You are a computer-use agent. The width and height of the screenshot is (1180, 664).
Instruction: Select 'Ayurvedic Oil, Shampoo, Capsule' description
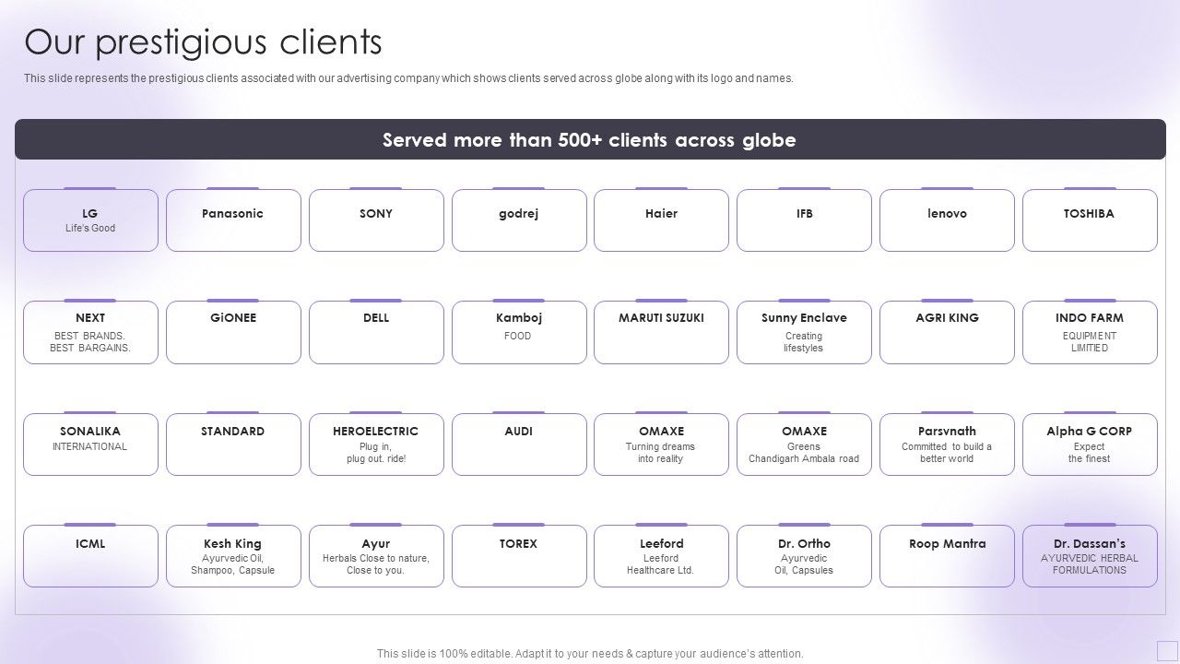(233, 564)
